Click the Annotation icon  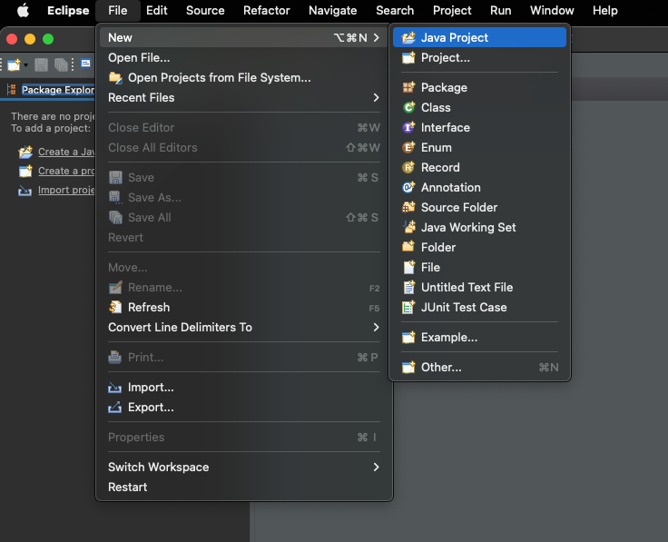(408, 188)
